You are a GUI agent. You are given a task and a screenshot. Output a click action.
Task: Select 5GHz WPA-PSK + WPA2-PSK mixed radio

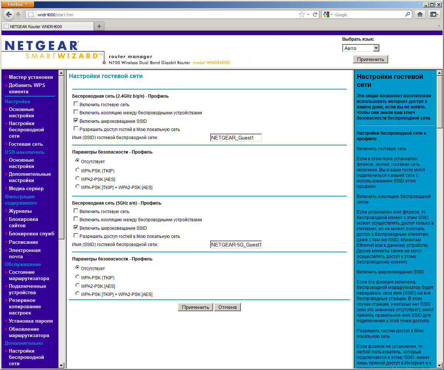77,293
